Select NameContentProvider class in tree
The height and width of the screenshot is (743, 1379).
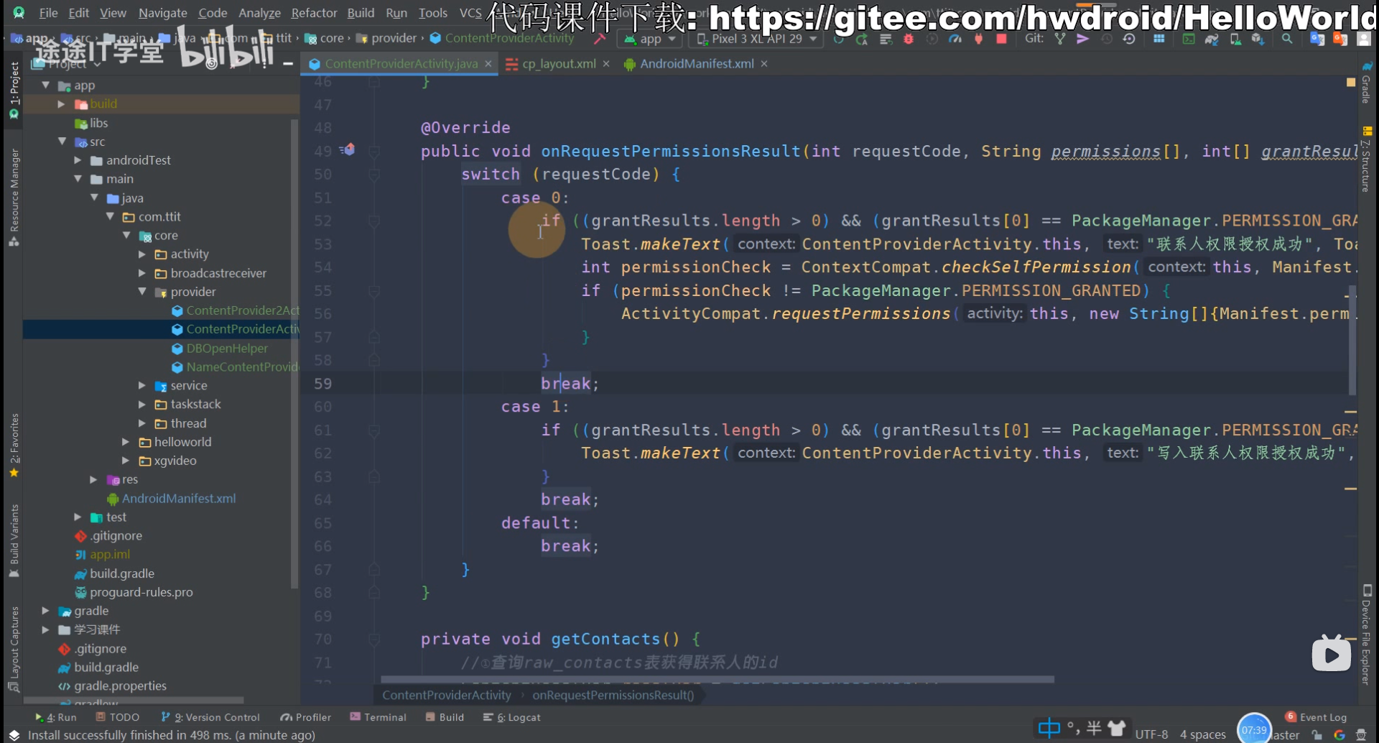point(243,367)
